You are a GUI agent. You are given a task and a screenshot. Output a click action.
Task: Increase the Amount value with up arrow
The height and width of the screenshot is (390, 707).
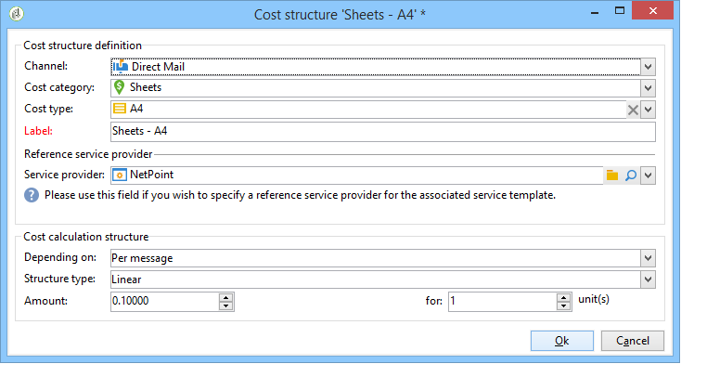pyautogui.click(x=226, y=297)
